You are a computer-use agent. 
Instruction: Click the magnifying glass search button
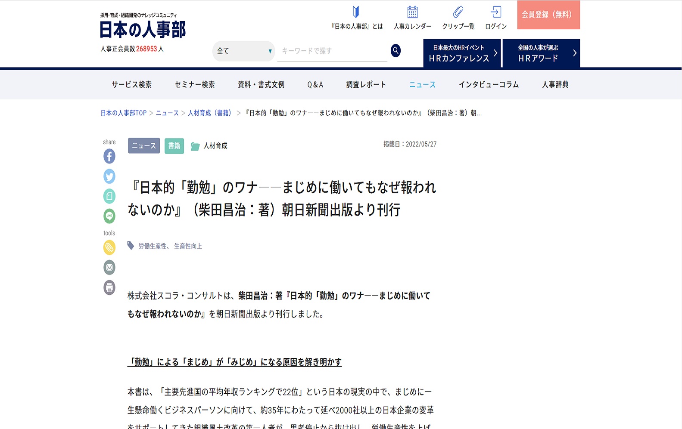pyautogui.click(x=395, y=51)
